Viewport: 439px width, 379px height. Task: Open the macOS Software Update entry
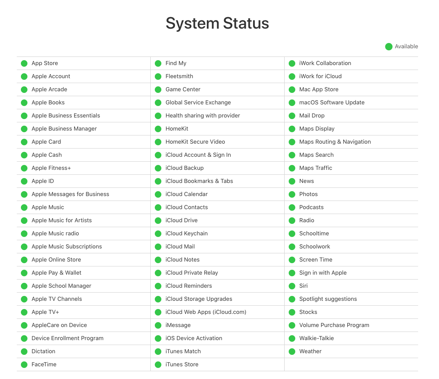(x=332, y=102)
